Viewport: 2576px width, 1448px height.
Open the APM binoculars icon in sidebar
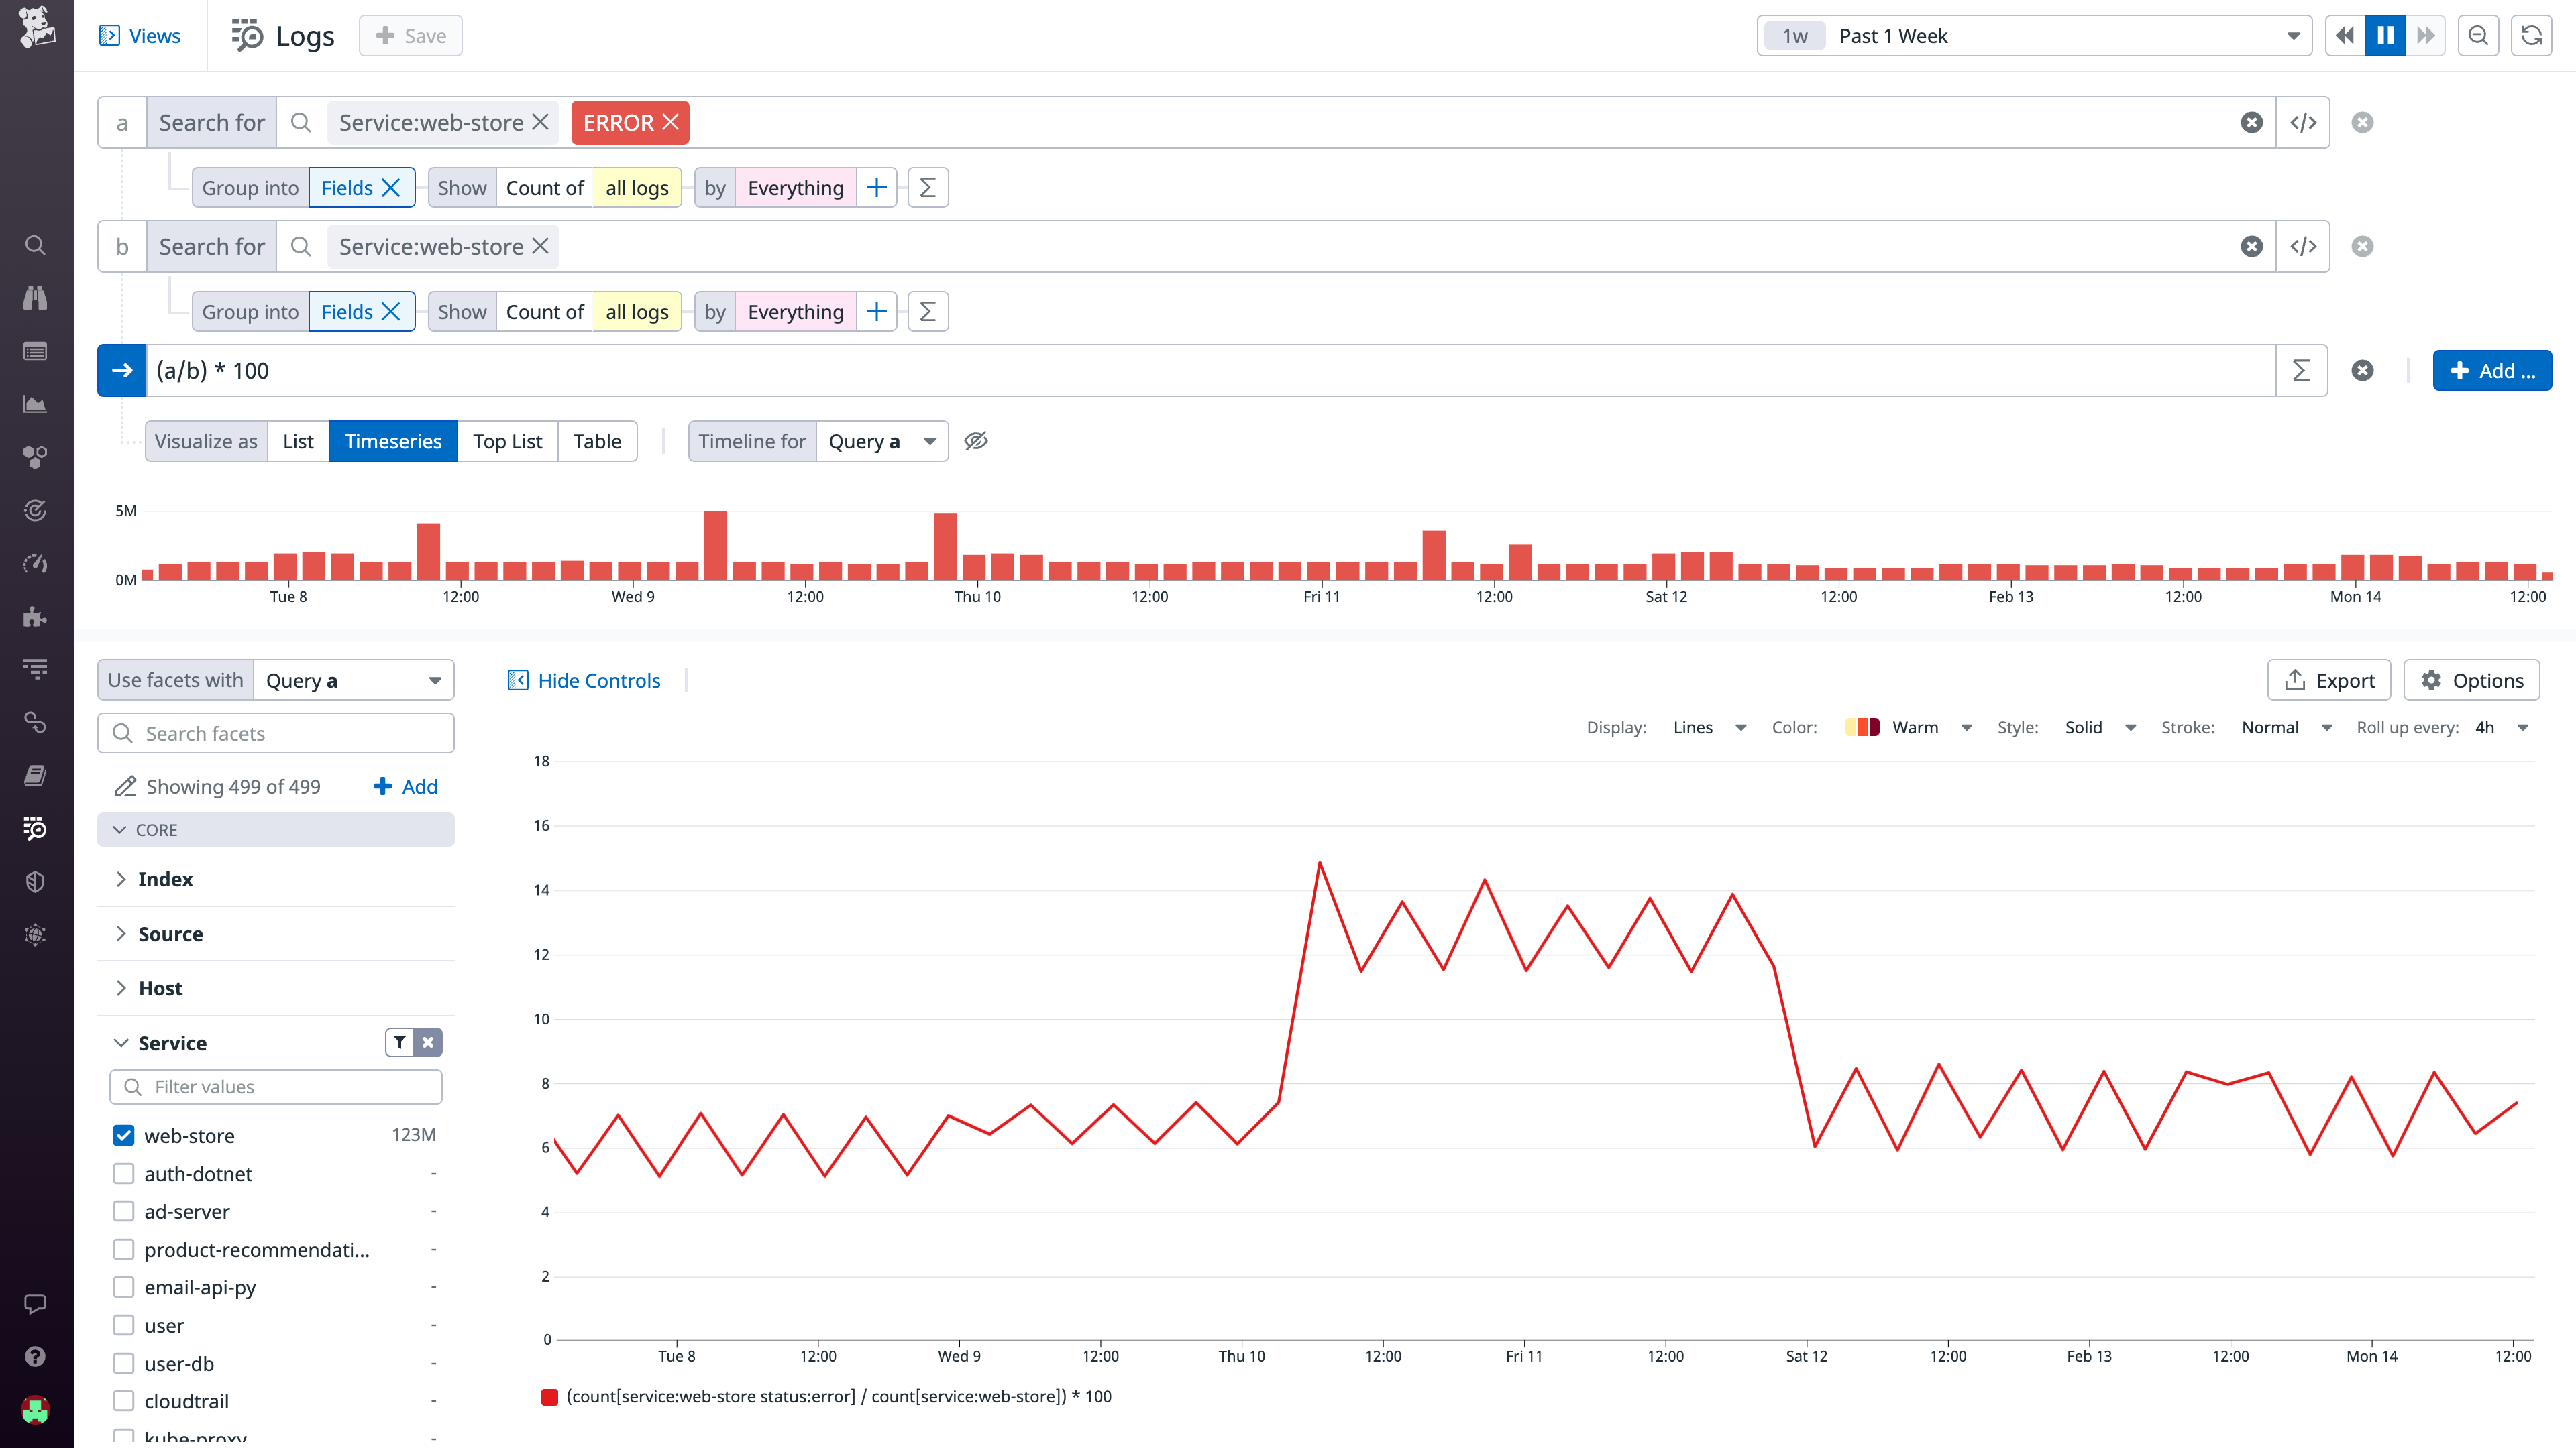35,298
